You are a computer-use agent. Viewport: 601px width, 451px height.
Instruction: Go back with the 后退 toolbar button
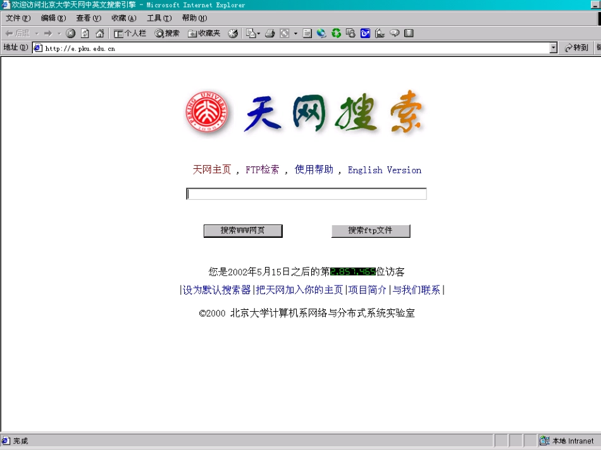pos(17,34)
